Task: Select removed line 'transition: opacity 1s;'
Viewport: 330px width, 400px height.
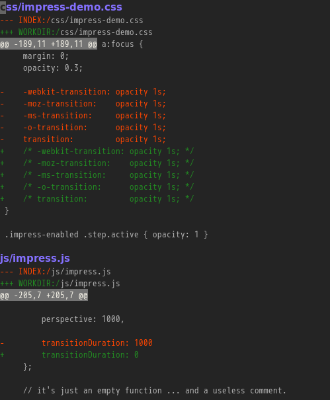Action: coord(83,140)
